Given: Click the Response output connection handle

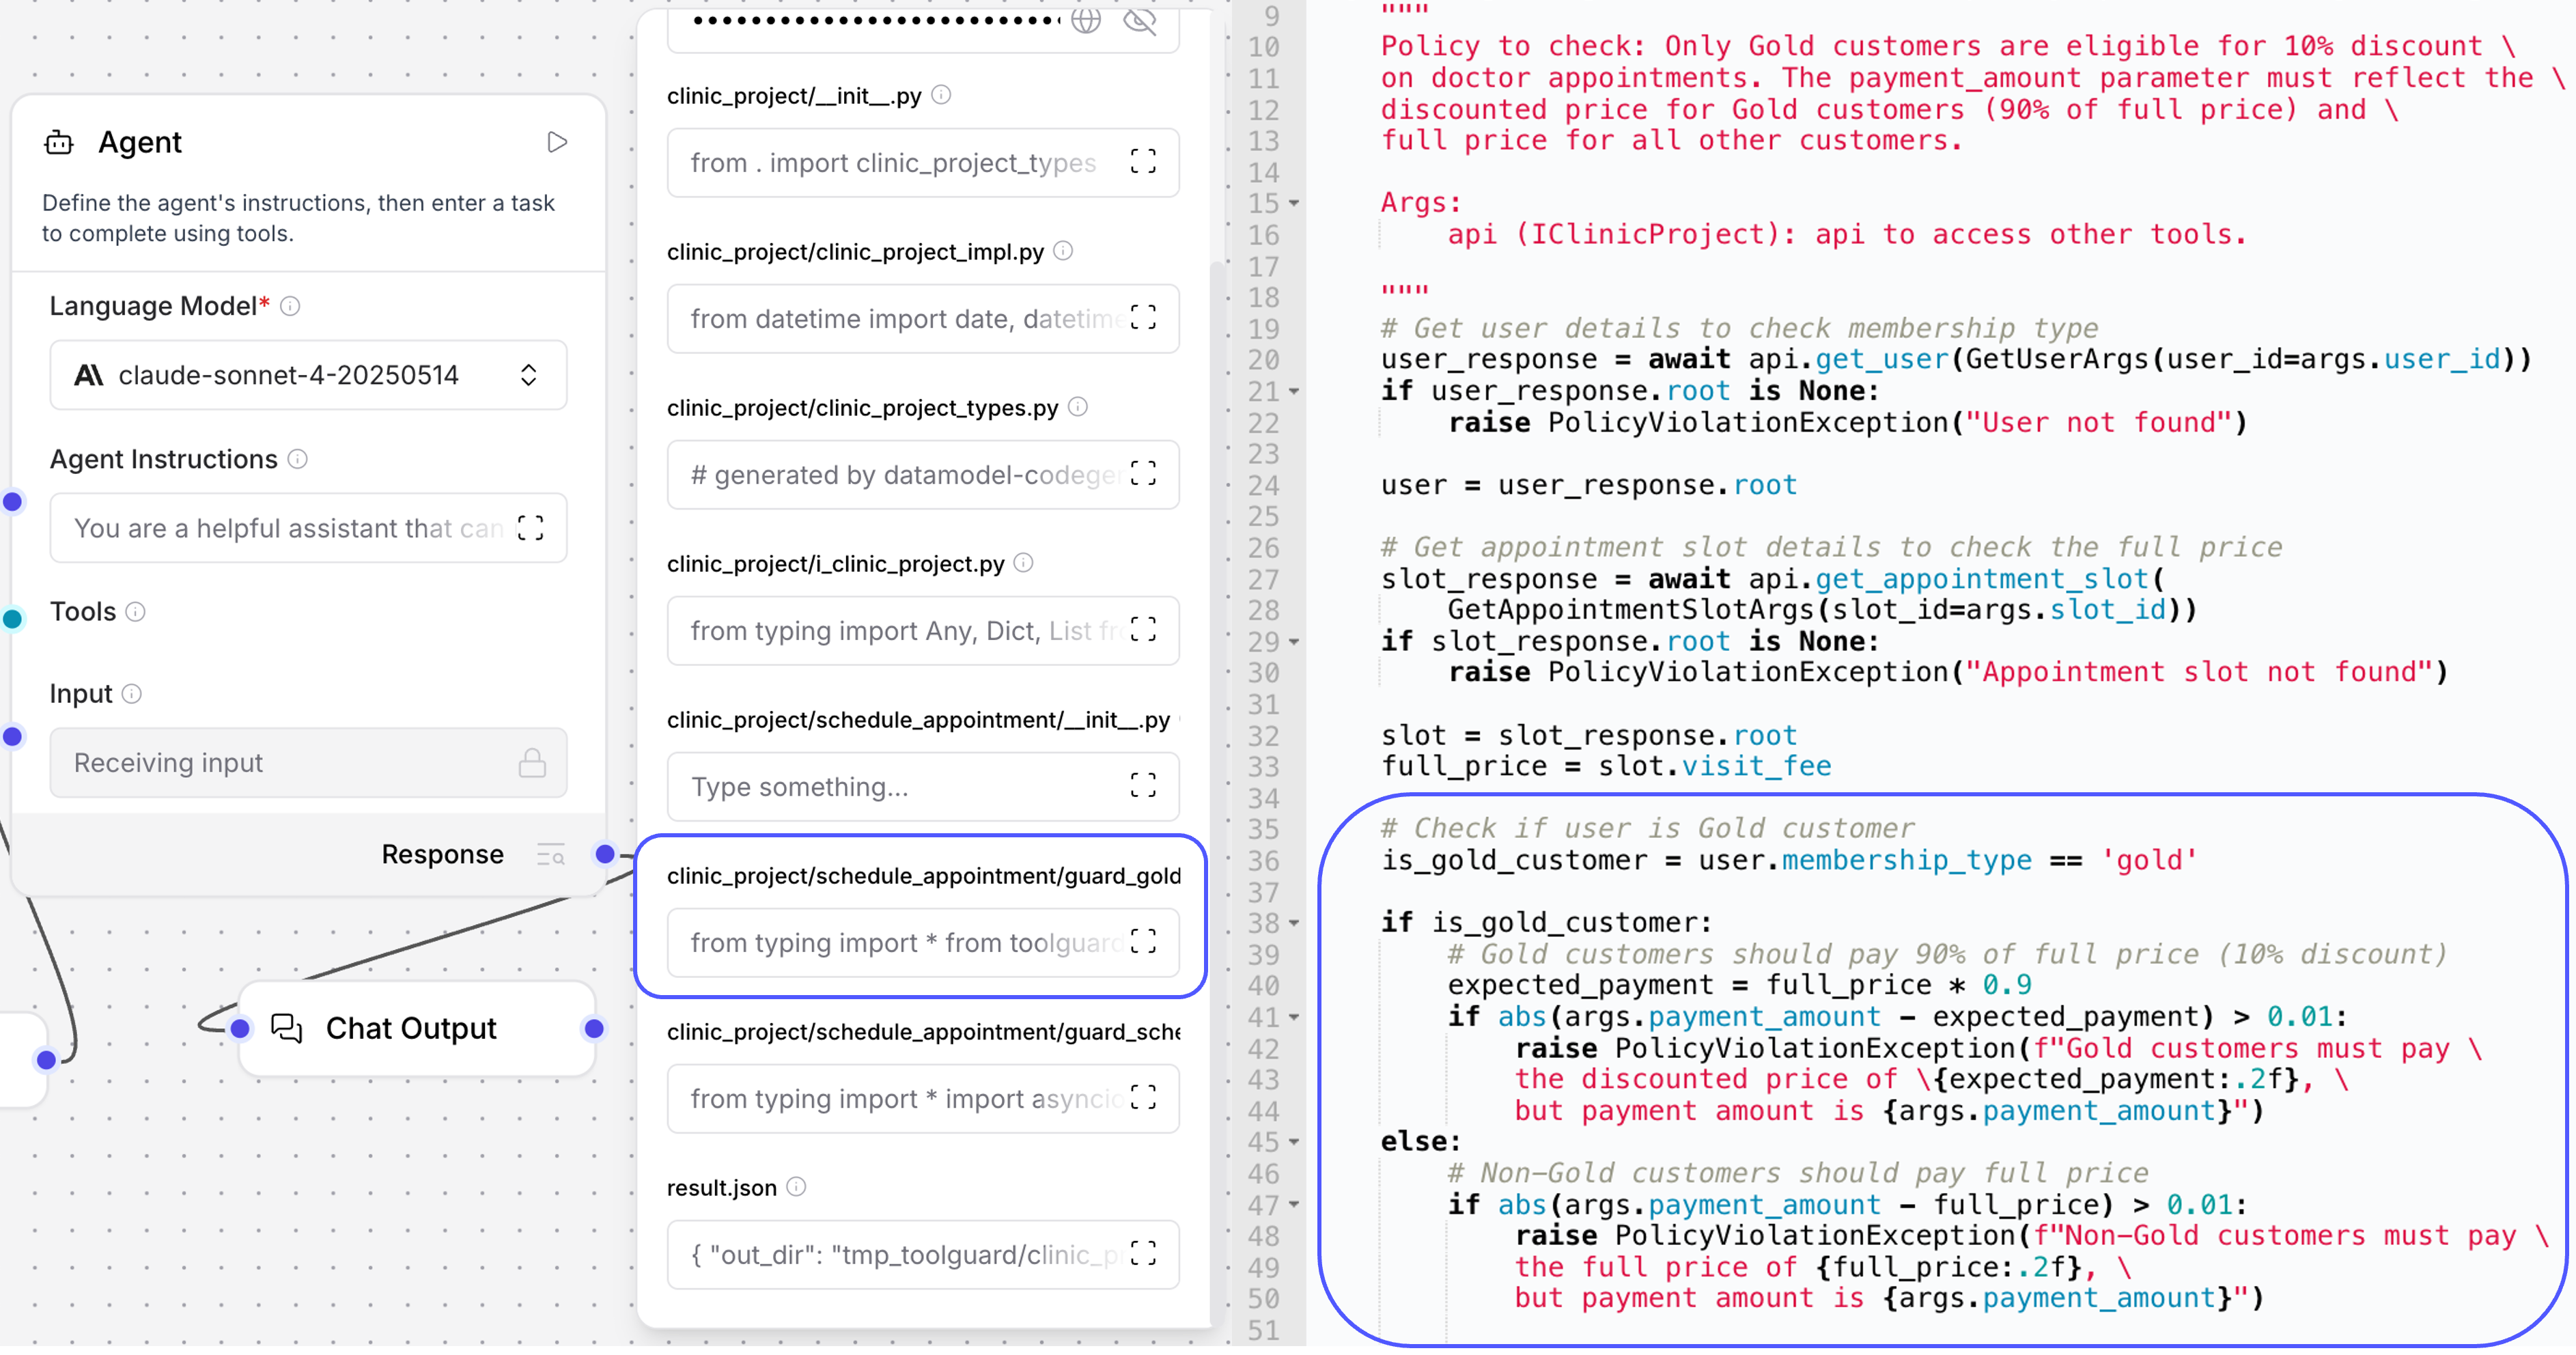Looking at the screenshot, I should point(605,854).
